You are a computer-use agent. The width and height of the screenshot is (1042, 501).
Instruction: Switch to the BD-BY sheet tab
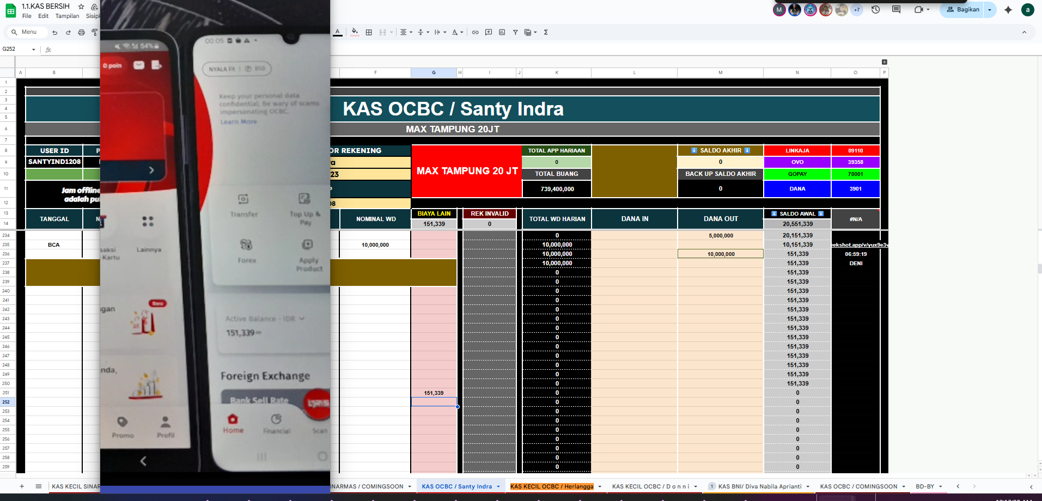click(925, 487)
